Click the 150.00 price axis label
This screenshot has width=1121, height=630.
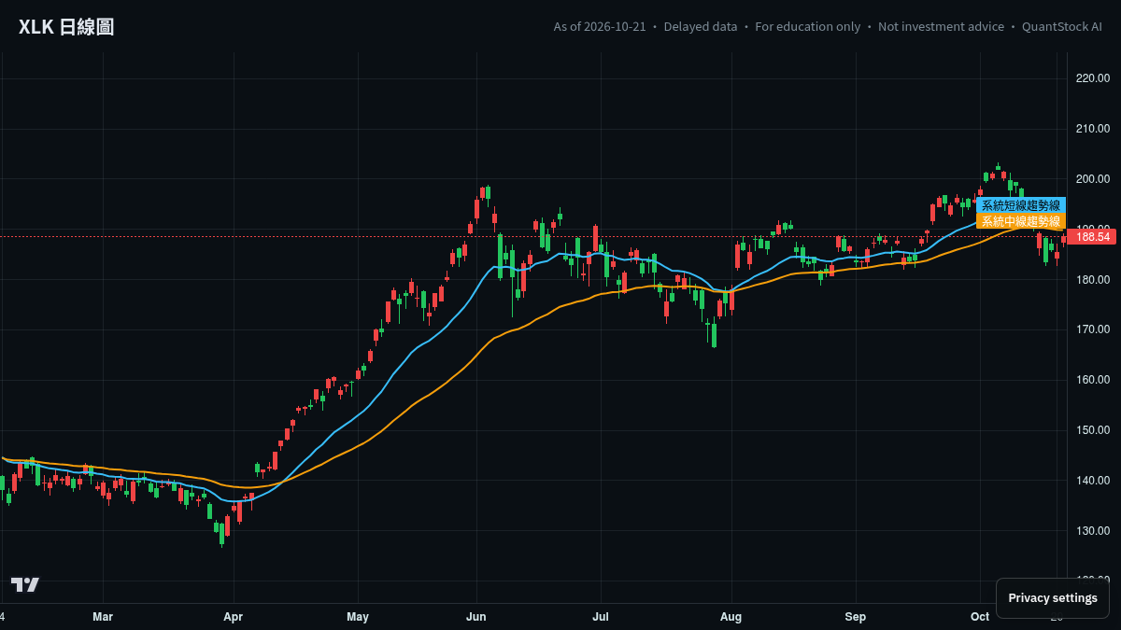point(1093,430)
